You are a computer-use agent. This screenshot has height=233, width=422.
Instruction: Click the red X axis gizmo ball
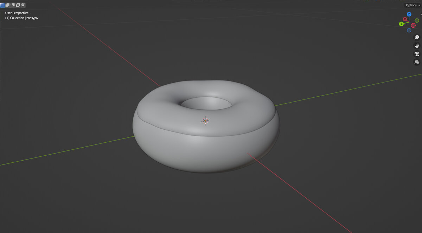pyautogui.click(x=405, y=19)
